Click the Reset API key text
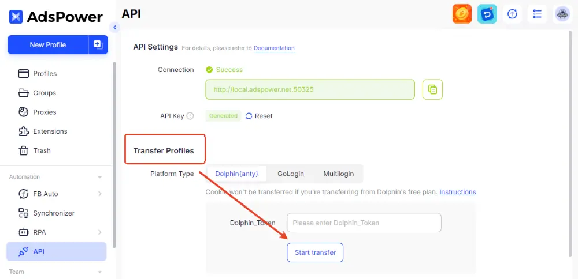 point(264,116)
